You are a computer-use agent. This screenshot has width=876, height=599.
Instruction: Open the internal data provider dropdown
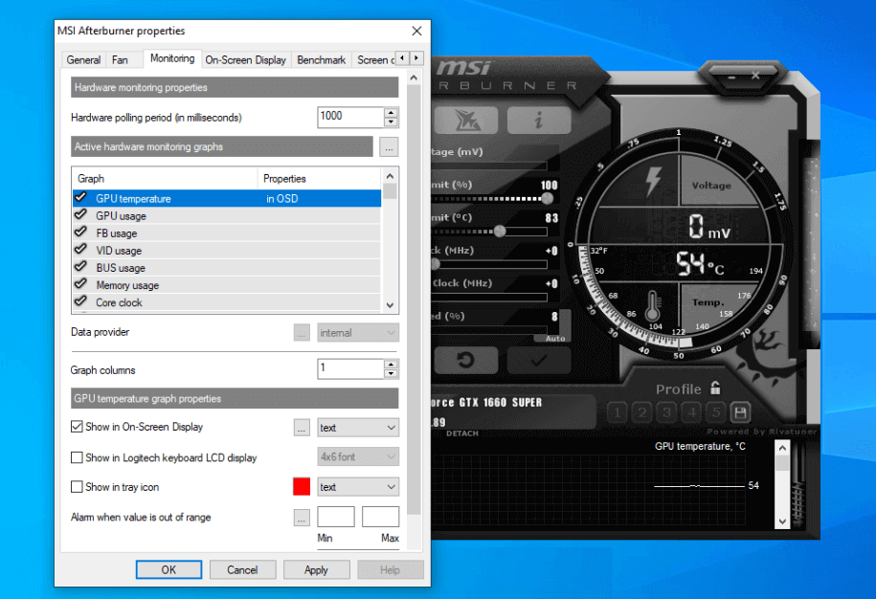click(x=358, y=333)
